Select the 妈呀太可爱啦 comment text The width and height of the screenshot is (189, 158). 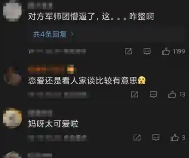[x=53, y=124]
